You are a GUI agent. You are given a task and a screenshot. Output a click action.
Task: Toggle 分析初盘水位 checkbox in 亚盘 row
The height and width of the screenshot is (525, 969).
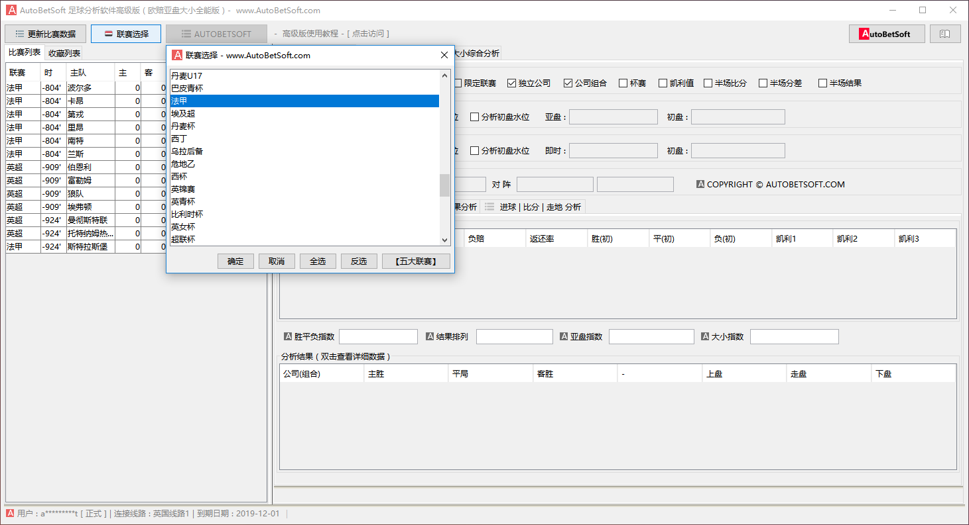tap(474, 117)
